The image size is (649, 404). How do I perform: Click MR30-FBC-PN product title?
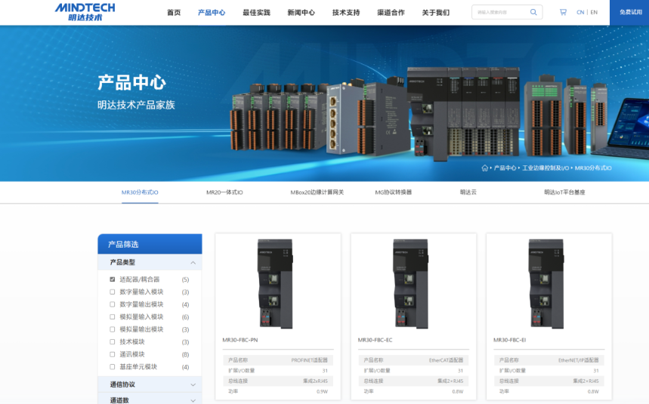point(240,340)
